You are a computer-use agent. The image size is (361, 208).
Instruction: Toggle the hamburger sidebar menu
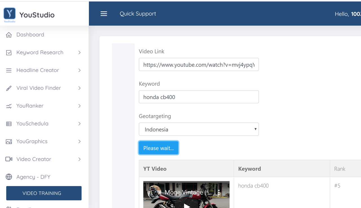tap(104, 14)
